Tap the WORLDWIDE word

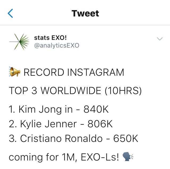point(71,91)
